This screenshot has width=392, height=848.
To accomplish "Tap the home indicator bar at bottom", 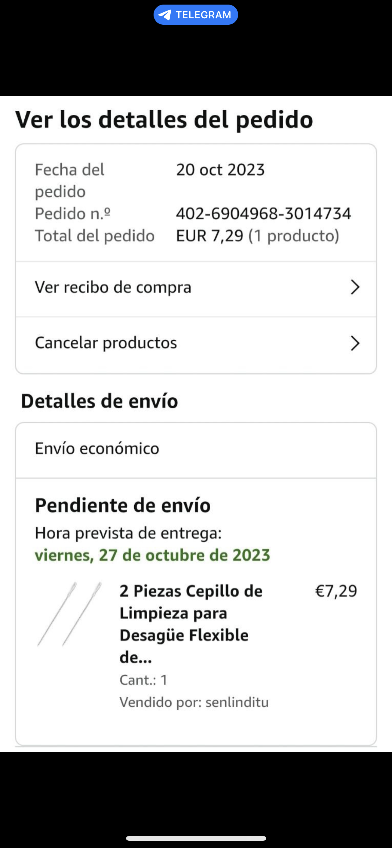I will click(x=196, y=838).
